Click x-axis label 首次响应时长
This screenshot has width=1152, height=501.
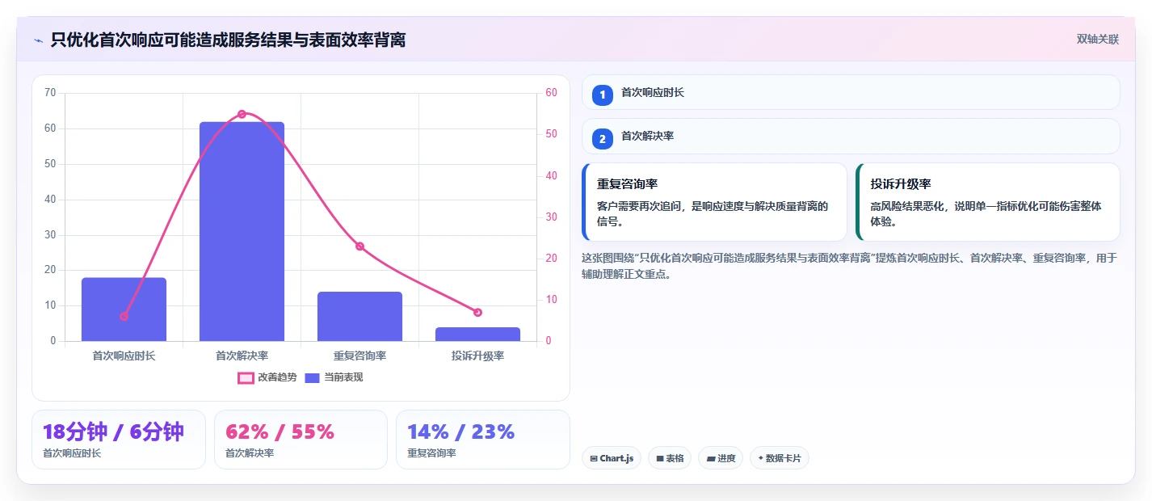pyautogui.click(x=124, y=356)
